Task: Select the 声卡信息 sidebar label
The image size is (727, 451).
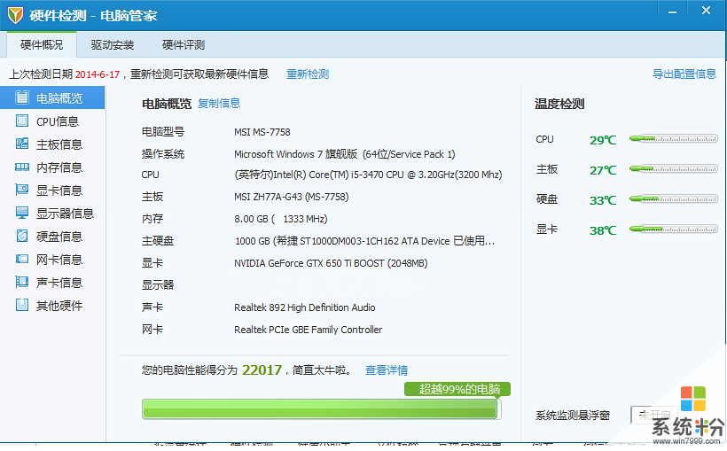Action: coord(59,283)
